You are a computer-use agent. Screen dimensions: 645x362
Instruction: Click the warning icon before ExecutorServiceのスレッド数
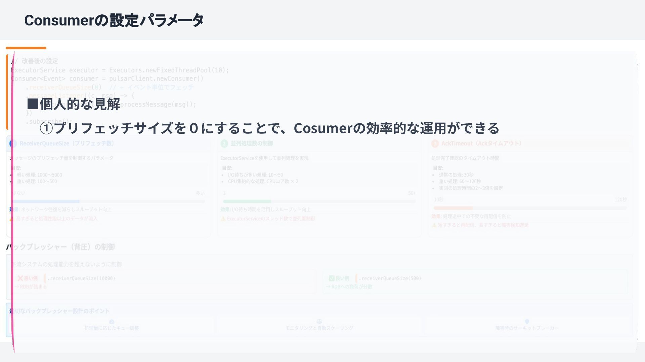pyautogui.click(x=223, y=219)
